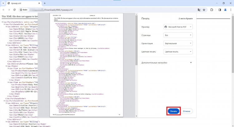Click the Файл site info chip
Image resolution: width=234 pixels, height=127 pixels.
[24, 10]
